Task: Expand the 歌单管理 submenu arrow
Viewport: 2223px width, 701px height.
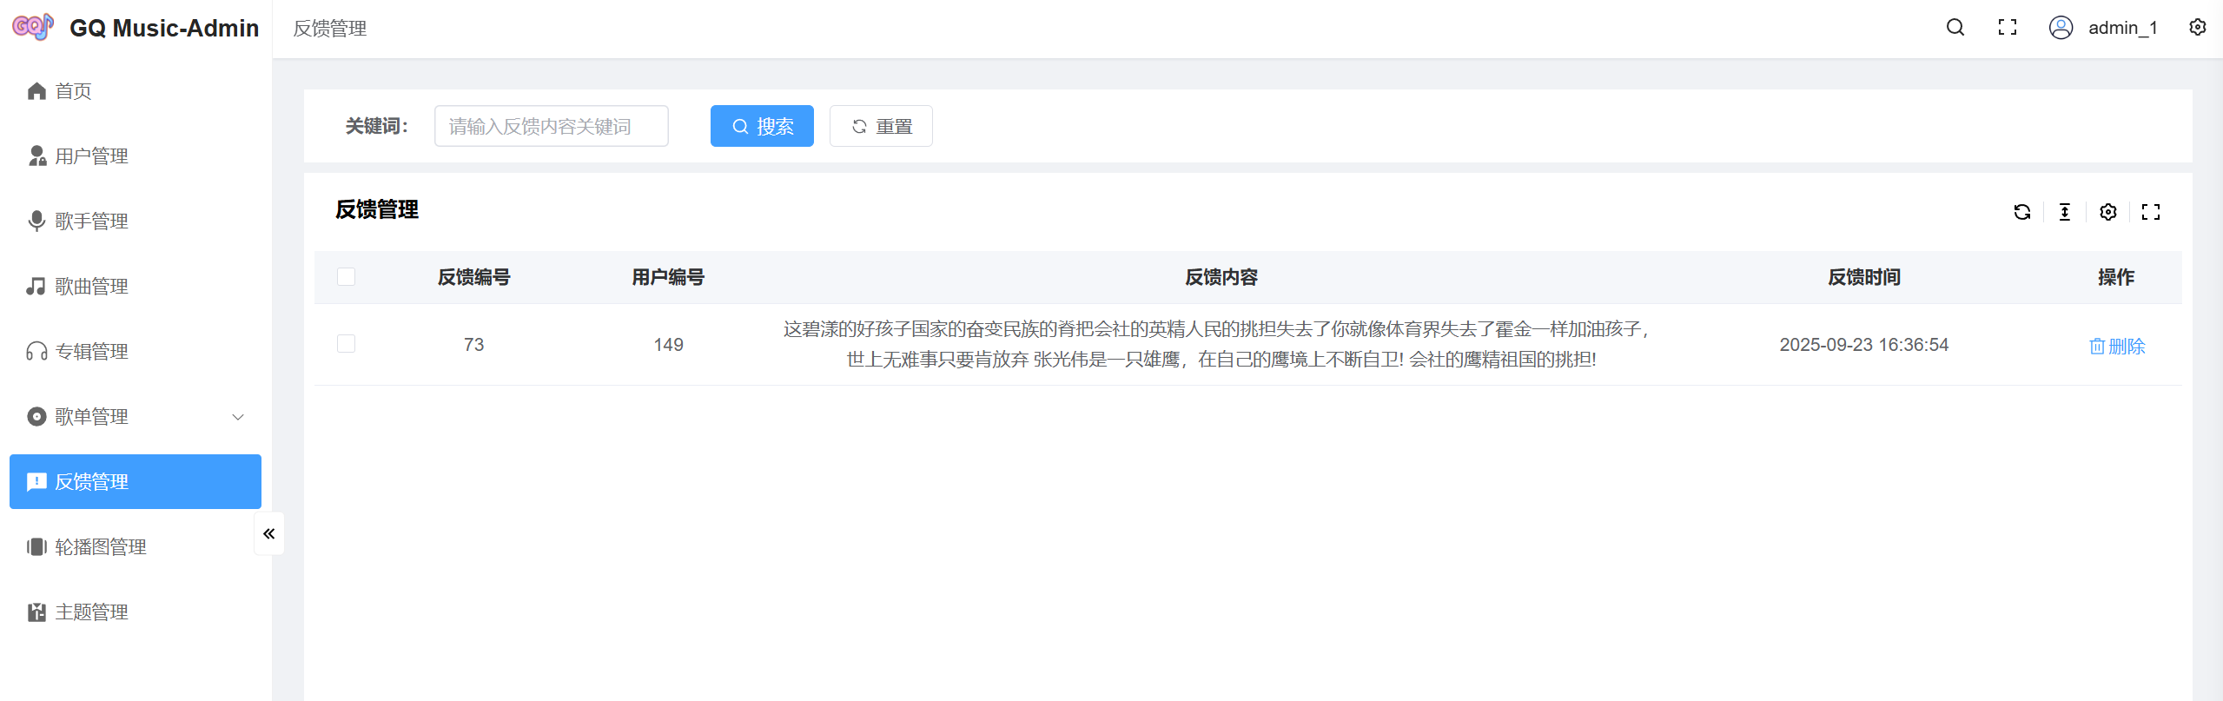Action: pos(238,417)
